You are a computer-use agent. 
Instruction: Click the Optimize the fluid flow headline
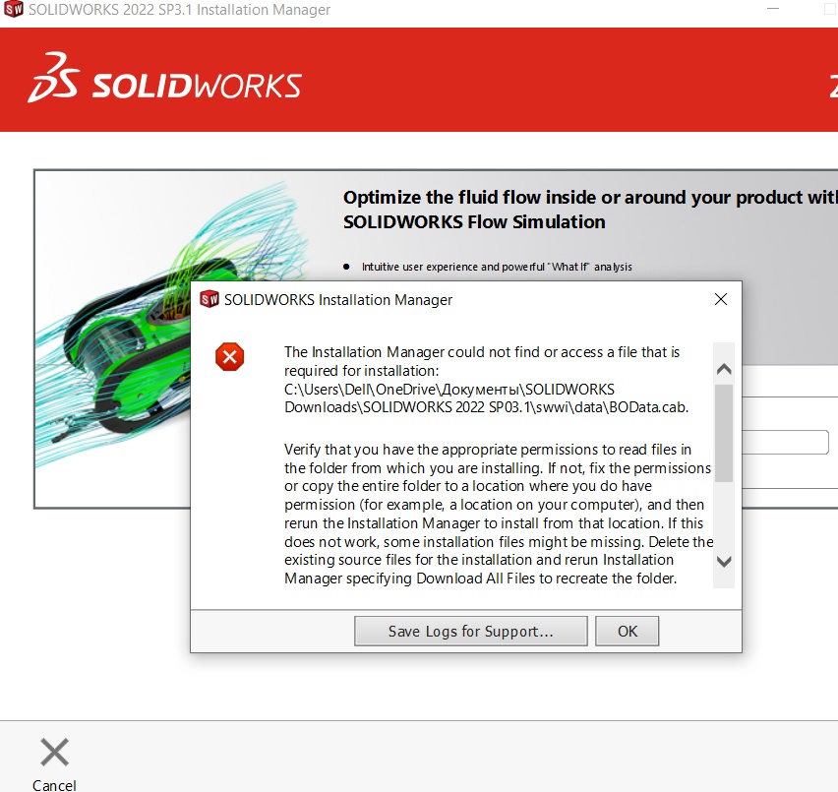[590, 210]
